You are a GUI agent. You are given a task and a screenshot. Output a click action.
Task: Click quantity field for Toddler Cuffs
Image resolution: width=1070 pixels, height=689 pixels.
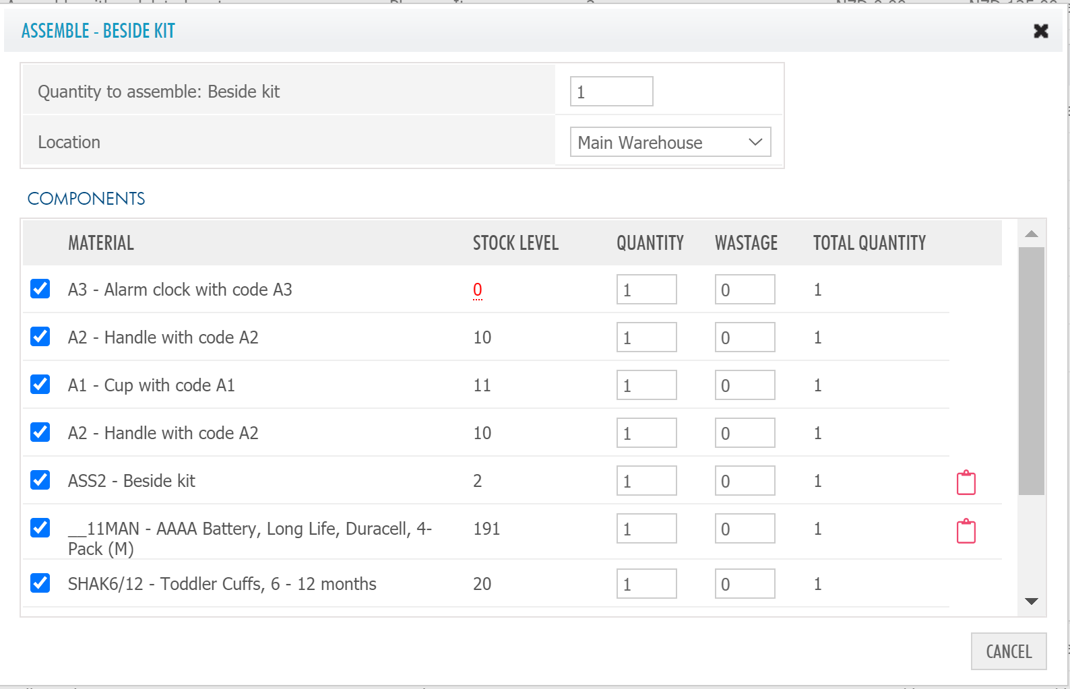[646, 584]
